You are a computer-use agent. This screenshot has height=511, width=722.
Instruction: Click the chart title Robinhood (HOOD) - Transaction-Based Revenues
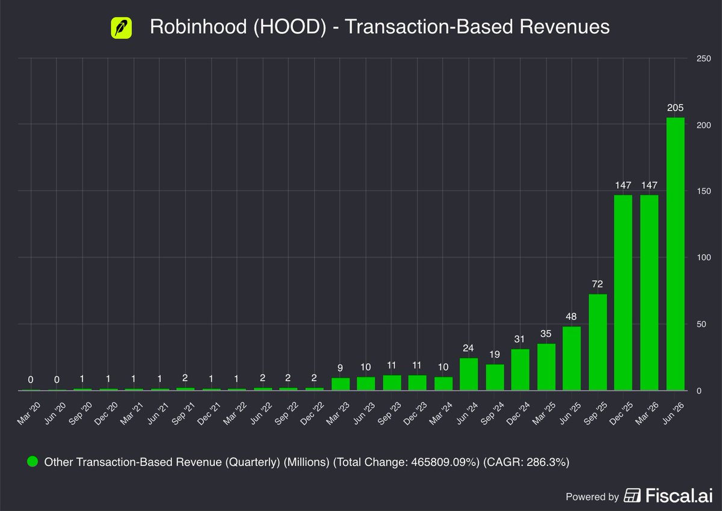click(x=380, y=27)
